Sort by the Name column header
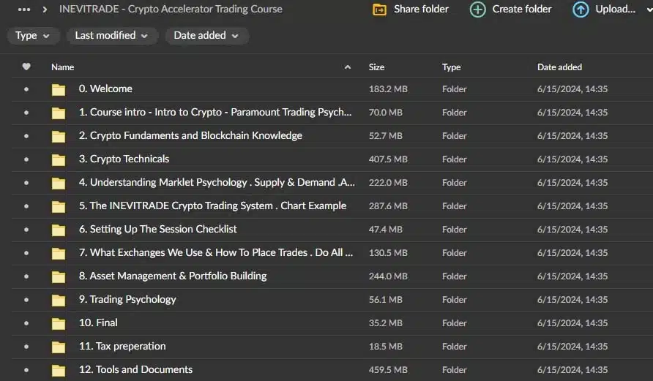 [62, 67]
